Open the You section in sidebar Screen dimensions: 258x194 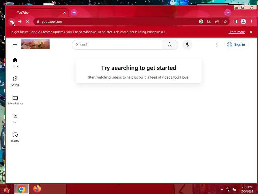15,118
